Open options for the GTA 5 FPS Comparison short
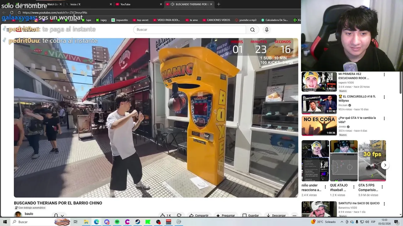This screenshot has height=226, width=403. pyautogui.click(x=382, y=187)
